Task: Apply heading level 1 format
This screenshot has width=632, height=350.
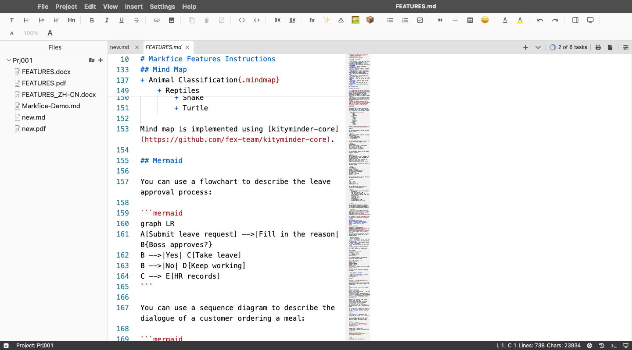Action: [27, 20]
